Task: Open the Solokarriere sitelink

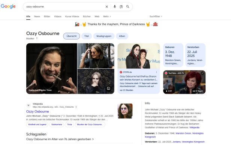Action: pos(57,124)
